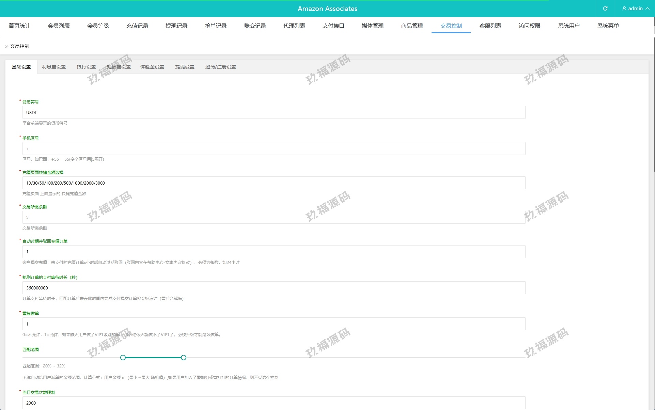Open the 提现设置 tab

point(185,67)
